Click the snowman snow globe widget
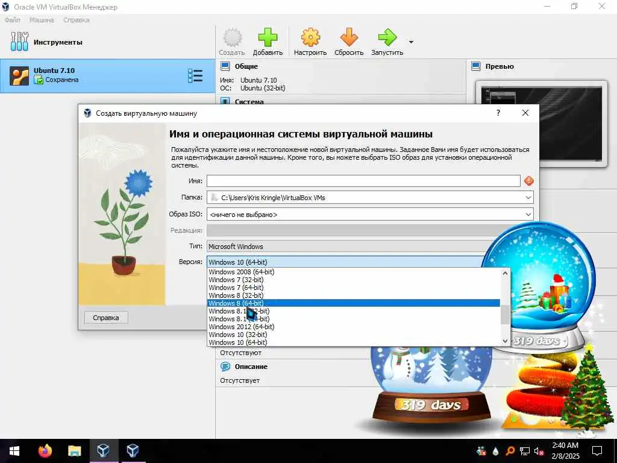The image size is (617, 463). (432, 386)
